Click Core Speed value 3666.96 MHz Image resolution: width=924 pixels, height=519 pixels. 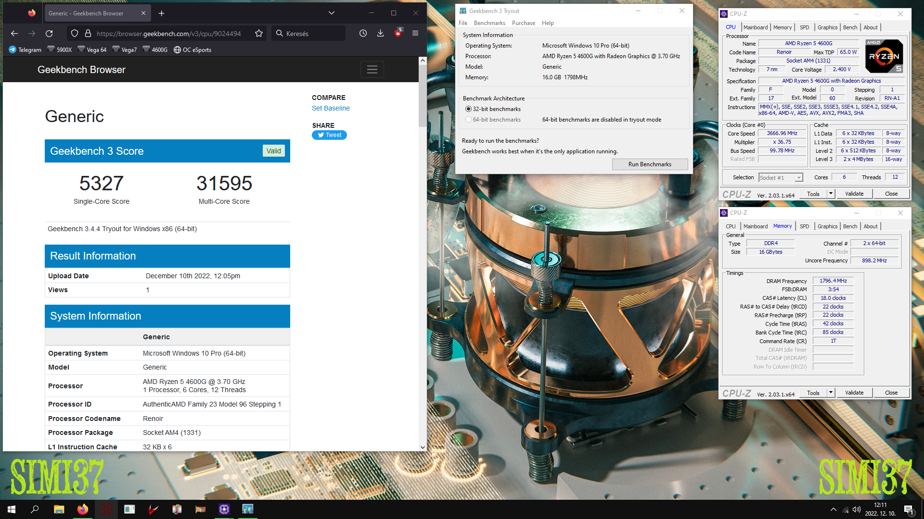[782, 133]
